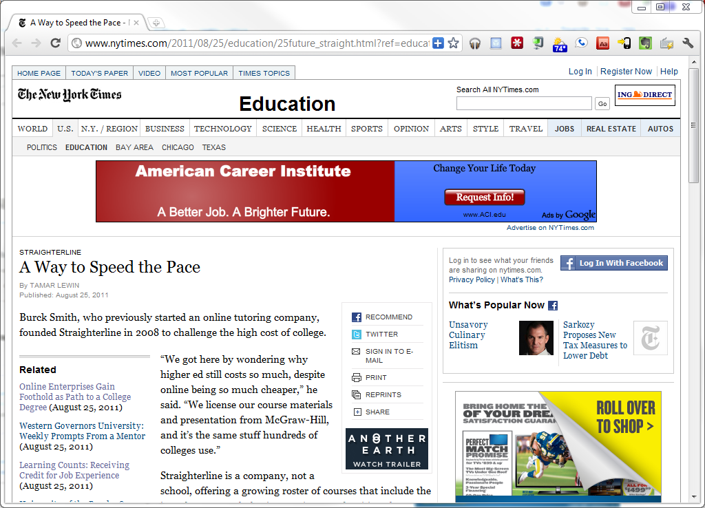
Task: Open the TECHNOLOGY section
Action: tap(222, 129)
